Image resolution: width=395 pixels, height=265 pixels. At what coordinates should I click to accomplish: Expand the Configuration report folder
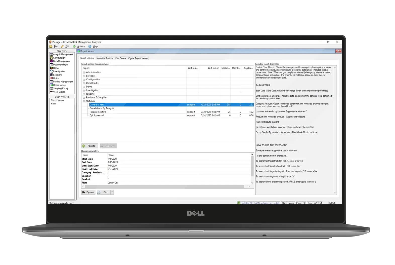(84, 80)
